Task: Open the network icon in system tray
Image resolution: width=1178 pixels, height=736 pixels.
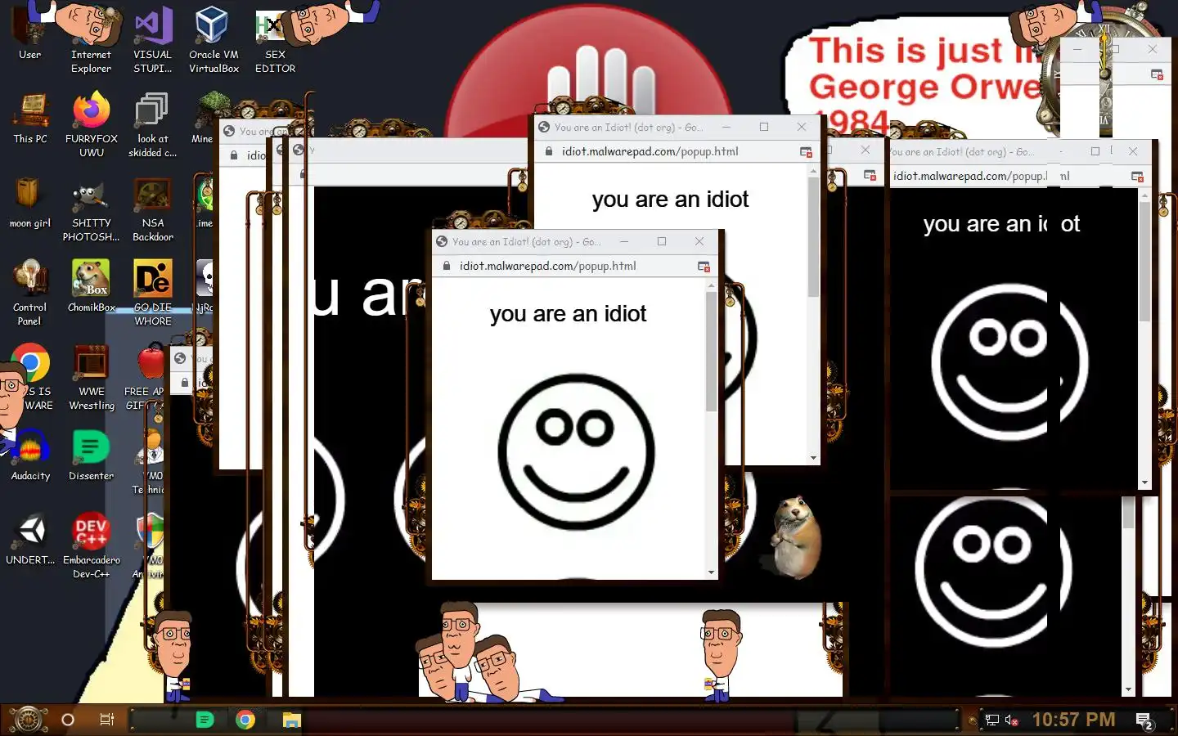Action: 992,720
